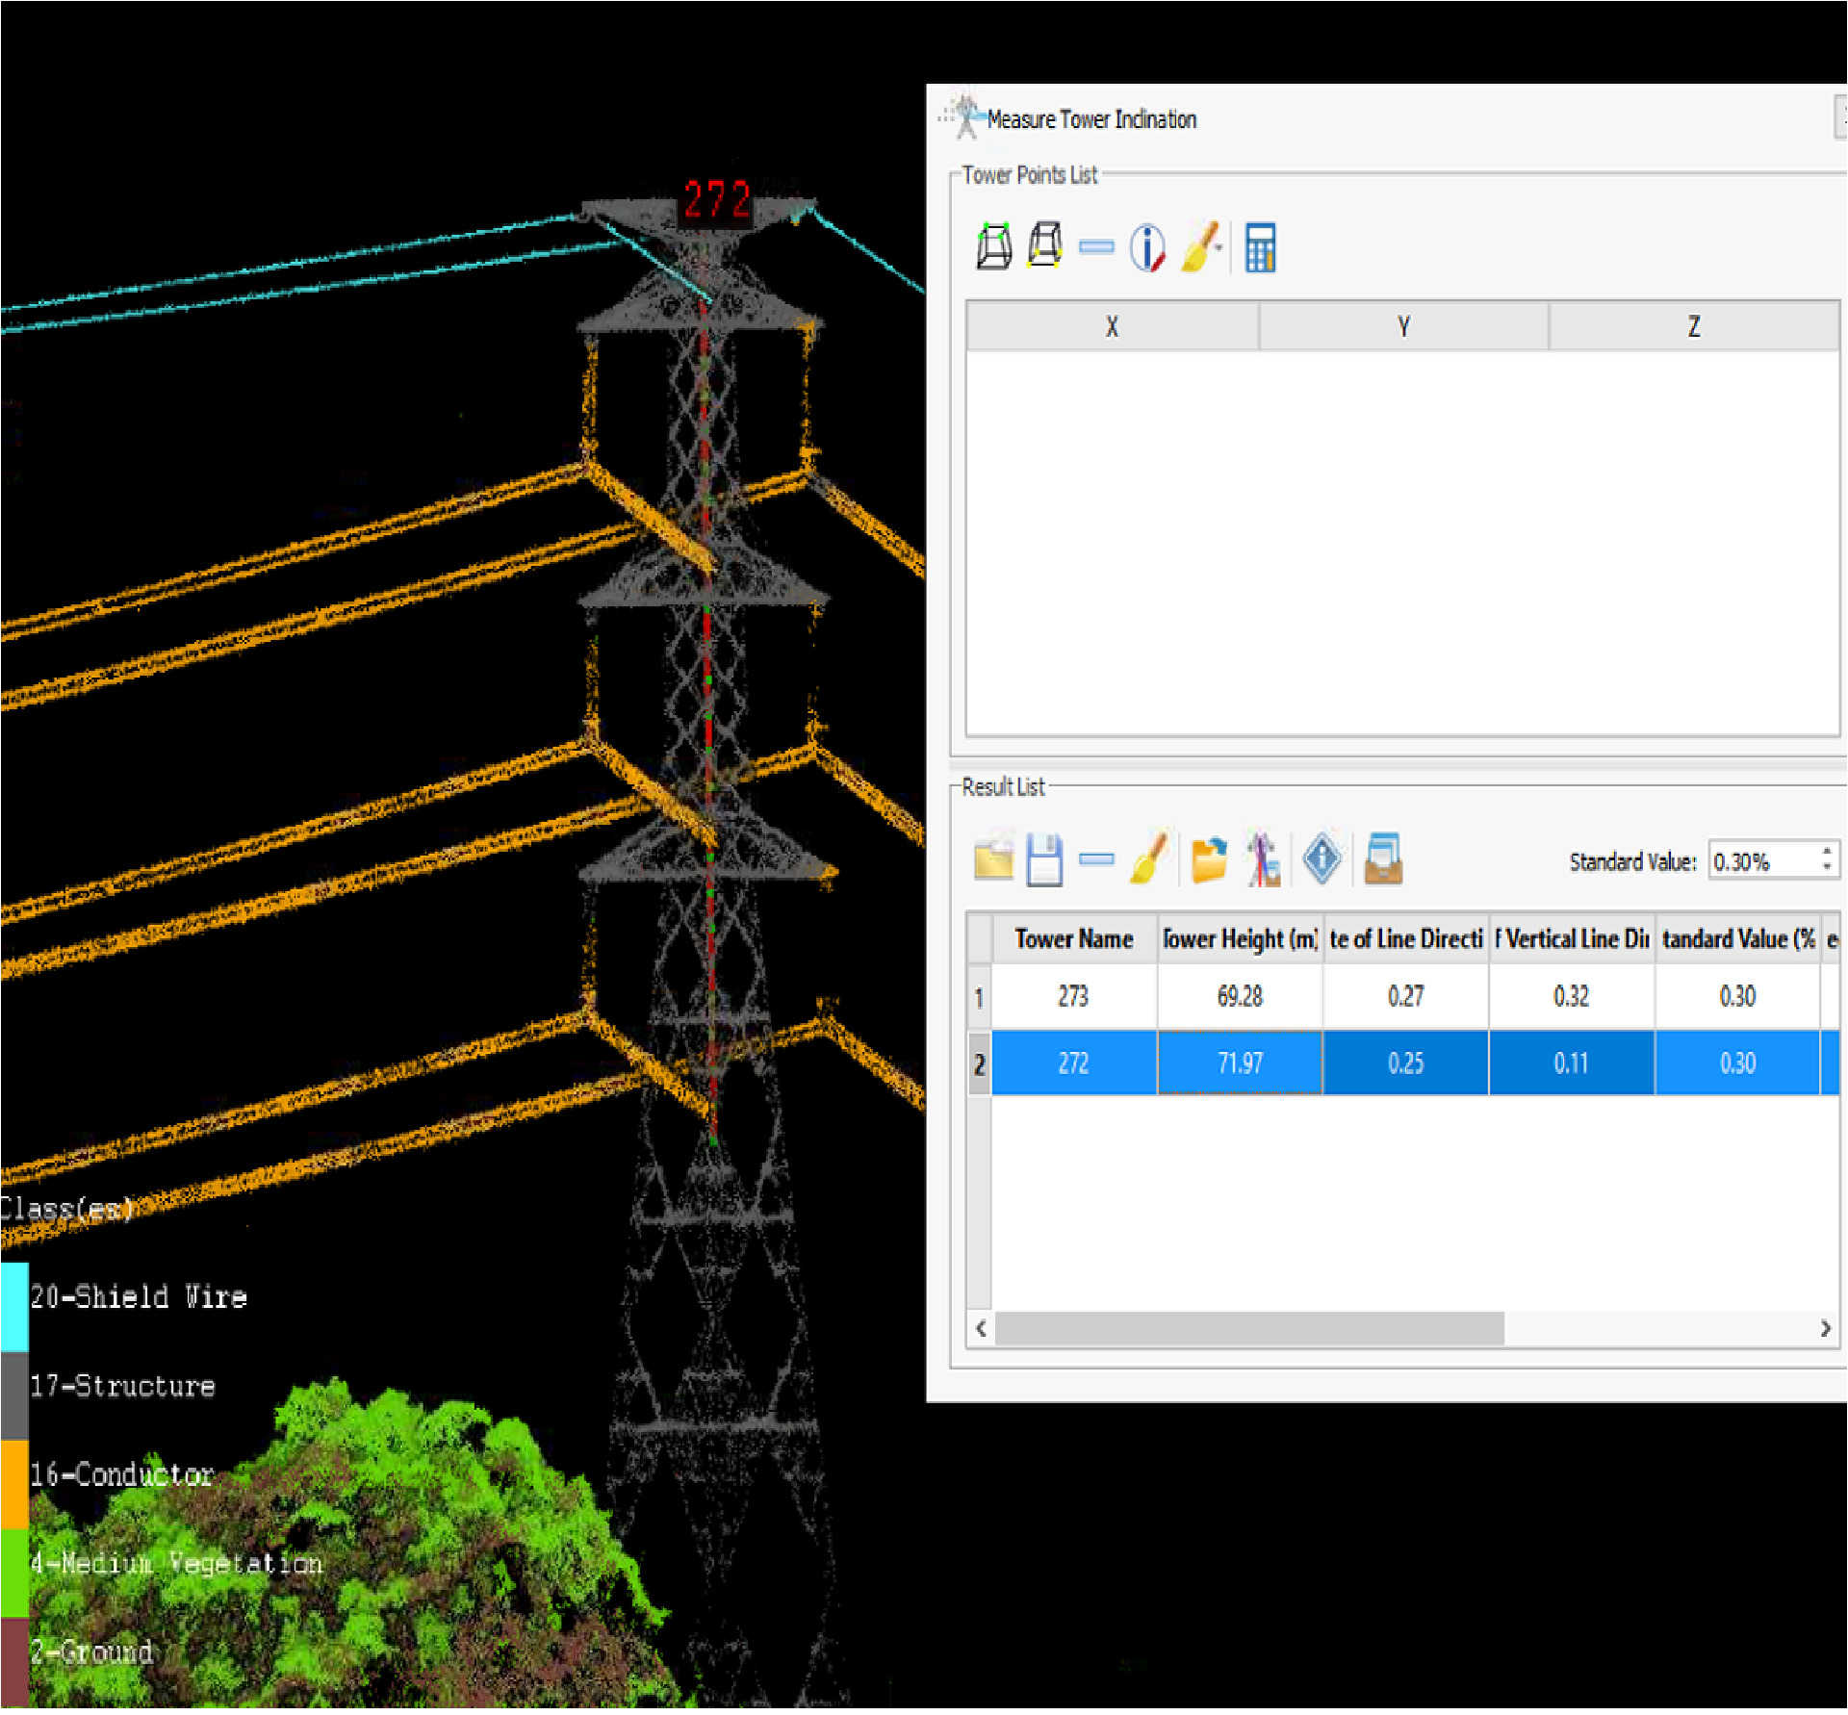Open the clear brush dropdown arrow in Tower Points toolbar
This screenshot has width=1848, height=1715.
point(1220,248)
